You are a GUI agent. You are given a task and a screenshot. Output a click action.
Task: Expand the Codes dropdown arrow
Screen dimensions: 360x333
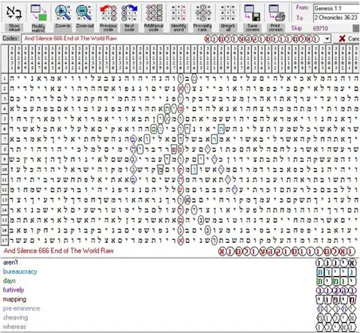tap(327, 39)
